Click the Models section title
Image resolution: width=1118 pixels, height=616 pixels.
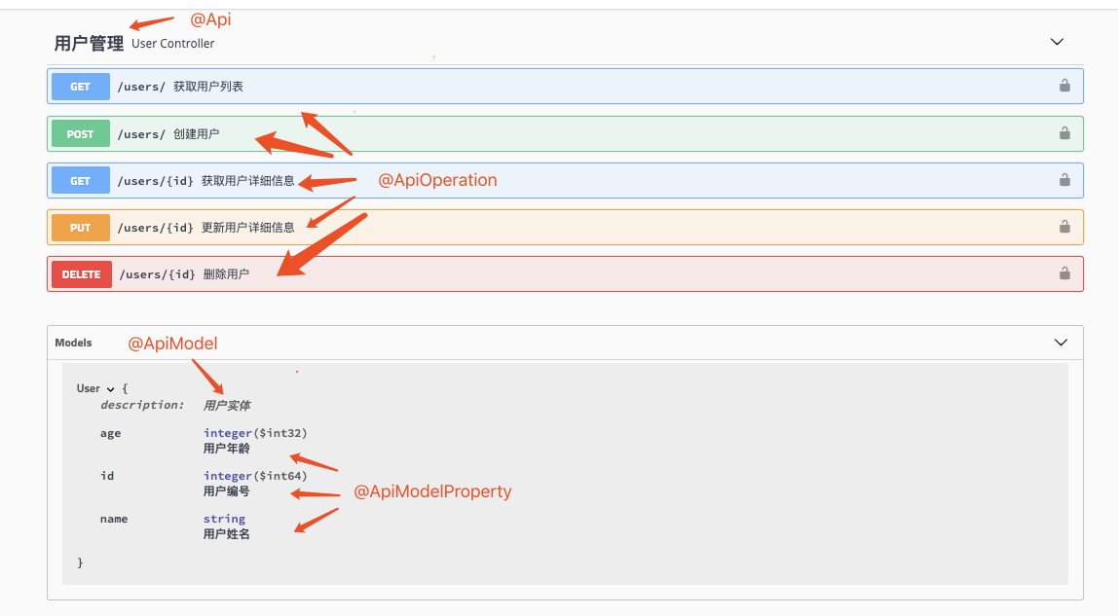coord(73,343)
